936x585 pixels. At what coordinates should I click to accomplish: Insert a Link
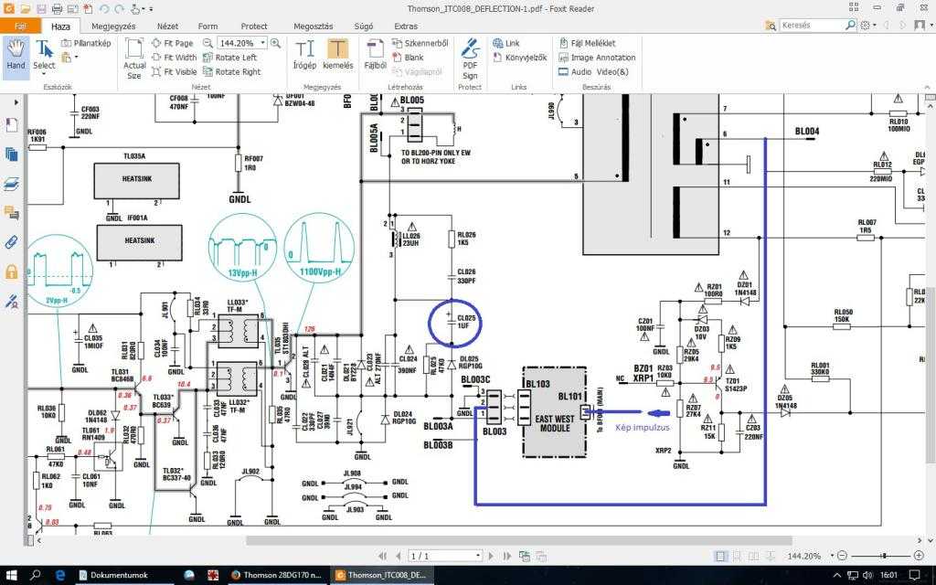(x=506, y=43)
